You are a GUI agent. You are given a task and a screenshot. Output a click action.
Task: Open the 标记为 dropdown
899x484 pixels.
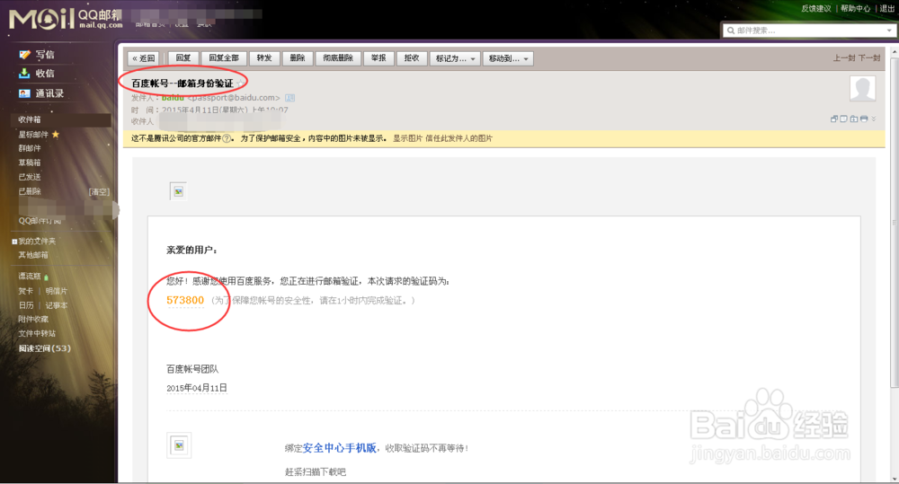(455, 58)
